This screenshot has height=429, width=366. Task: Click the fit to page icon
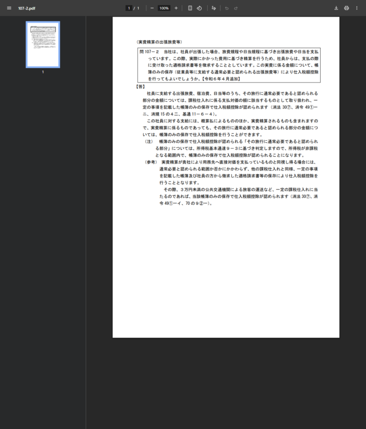[190, 8]
